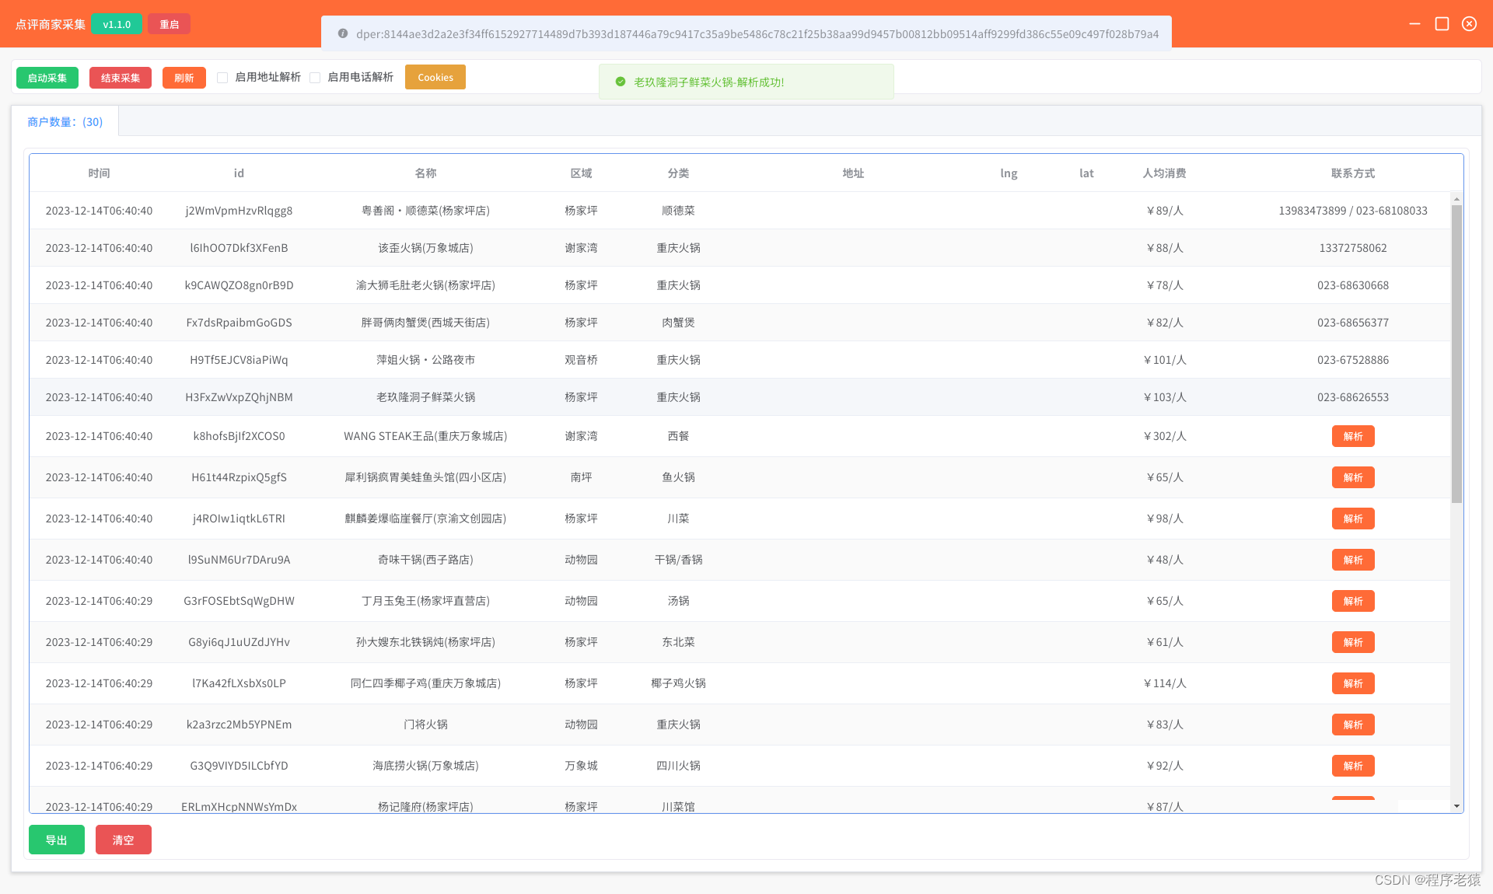Click the green 启动采集 button

tap(47, 78)
